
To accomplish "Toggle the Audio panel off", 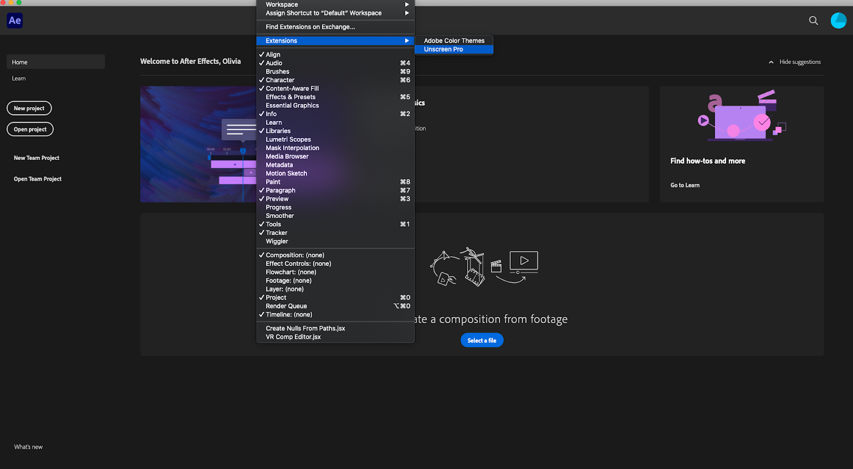I will pos(335,63).
